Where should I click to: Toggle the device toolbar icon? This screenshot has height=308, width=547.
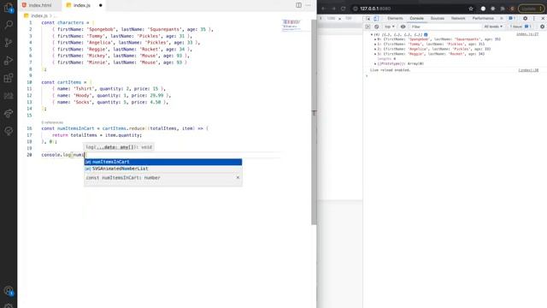376,19
